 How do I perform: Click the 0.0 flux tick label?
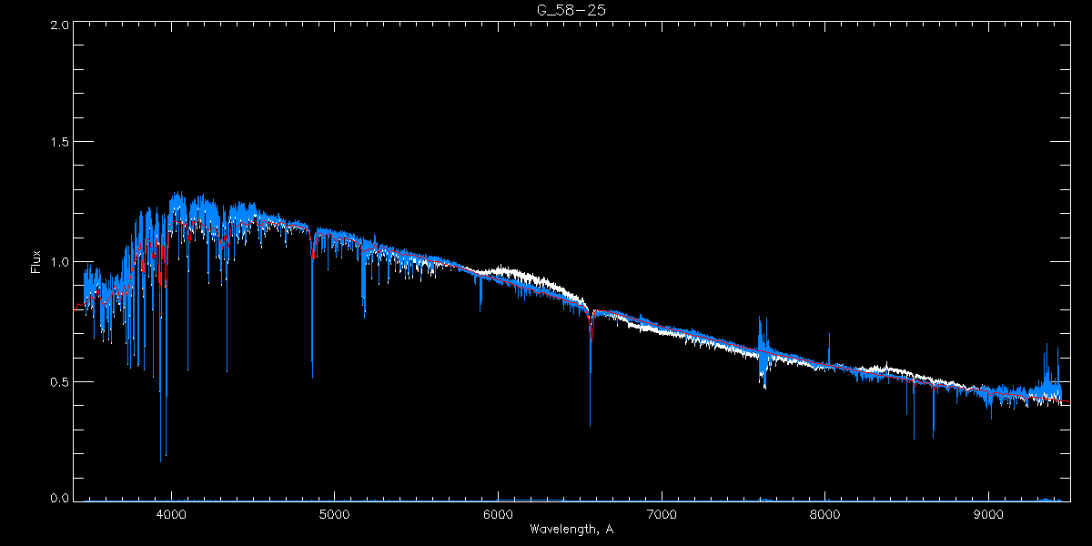coord(58,499)
